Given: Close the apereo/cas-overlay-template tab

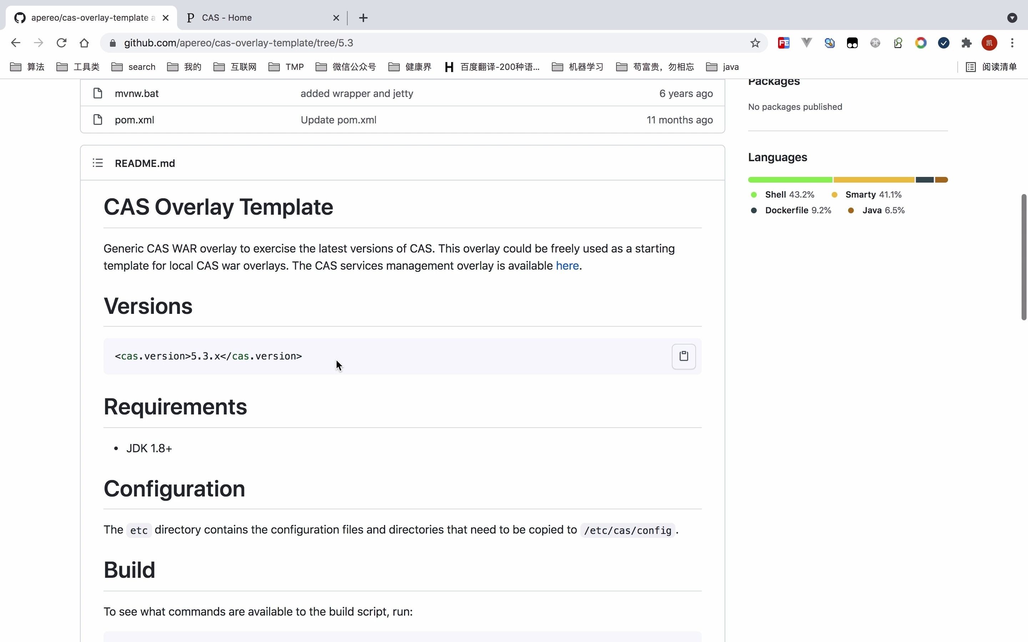Looking at the screenshot, I should pos(166,18).
